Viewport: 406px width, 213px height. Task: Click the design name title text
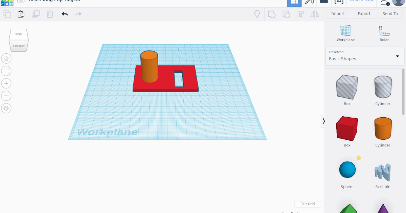tap(54, 1)
